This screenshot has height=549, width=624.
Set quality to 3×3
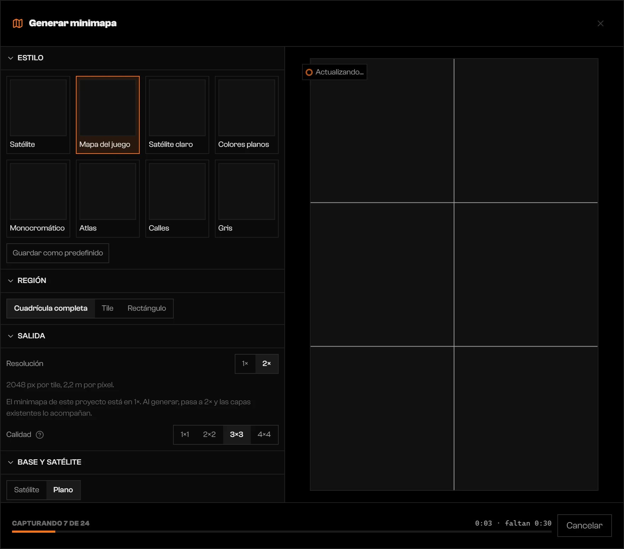pos(236,435)
